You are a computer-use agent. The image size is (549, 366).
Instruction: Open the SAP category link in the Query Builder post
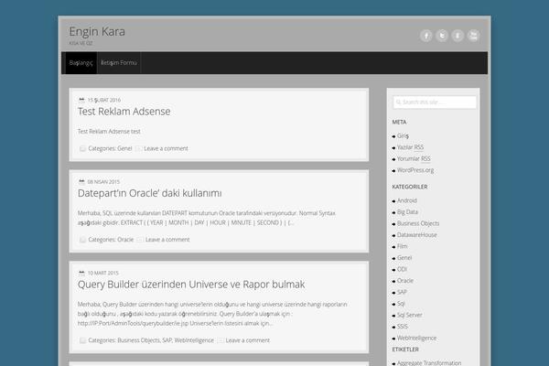pos(167,340)
